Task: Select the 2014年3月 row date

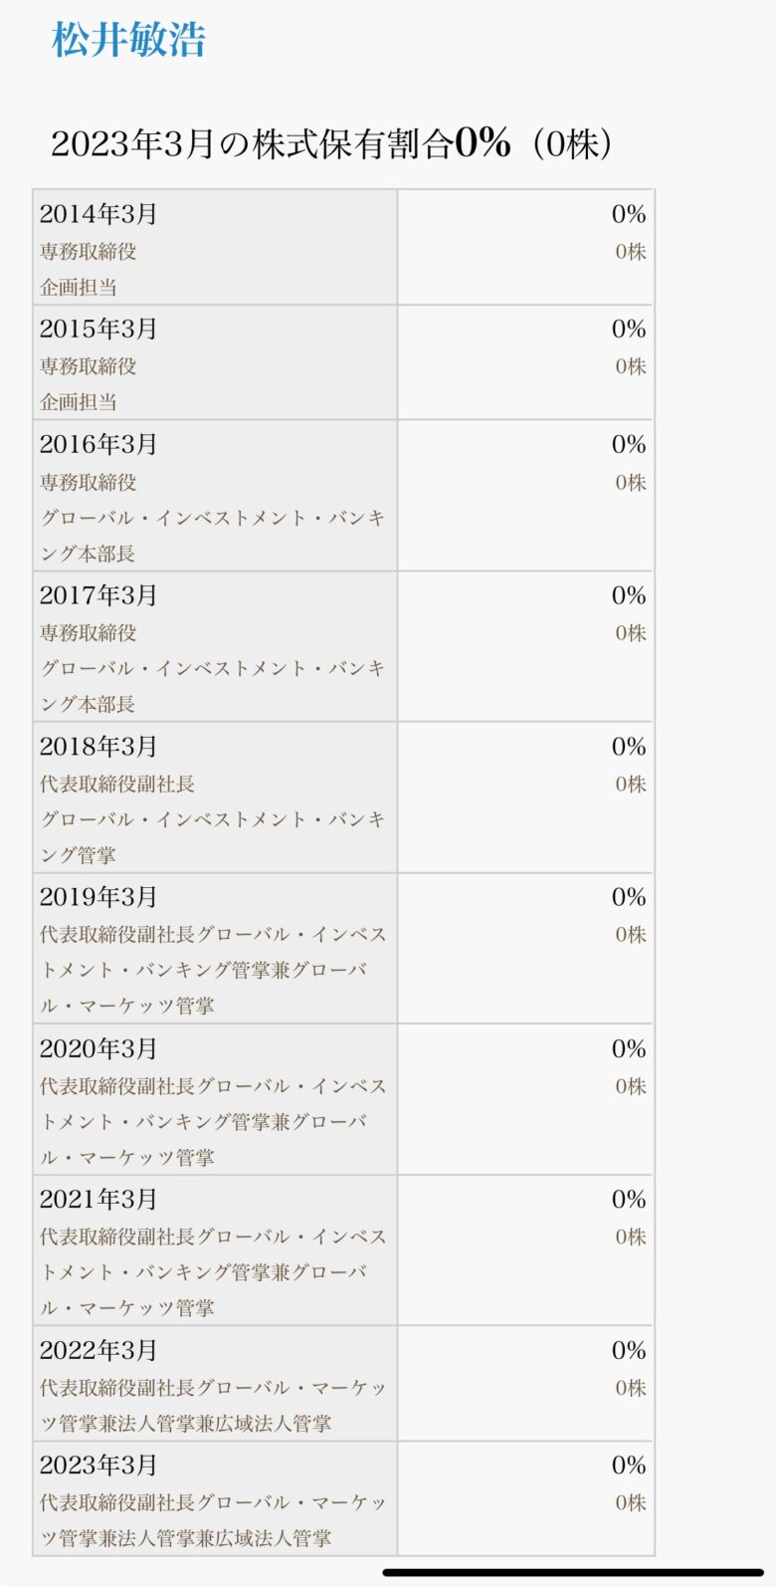Action: pyautogui.click(x=98, y=214)
